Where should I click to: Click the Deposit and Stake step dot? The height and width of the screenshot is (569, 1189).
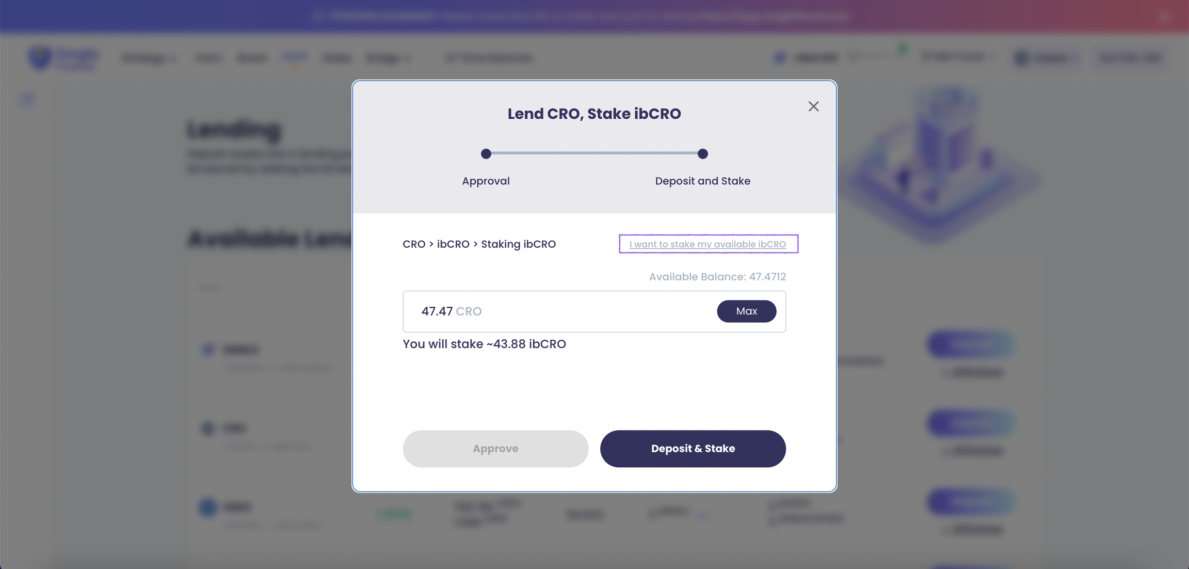[x=702, y=154]
